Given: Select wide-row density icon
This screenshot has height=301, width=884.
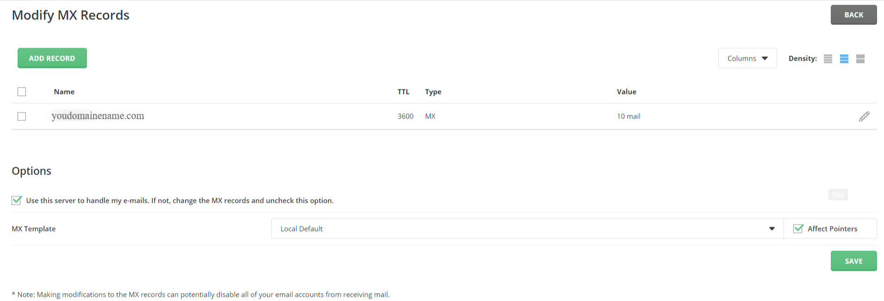Looking at the screenshot, I should click(860, 59).
